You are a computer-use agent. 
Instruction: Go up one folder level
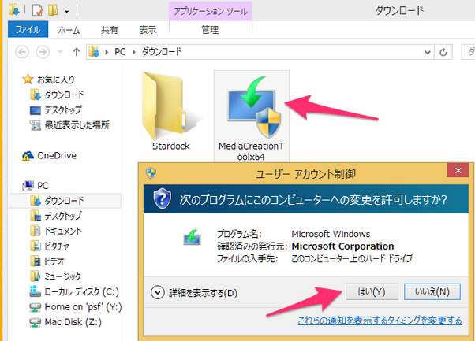77,52
